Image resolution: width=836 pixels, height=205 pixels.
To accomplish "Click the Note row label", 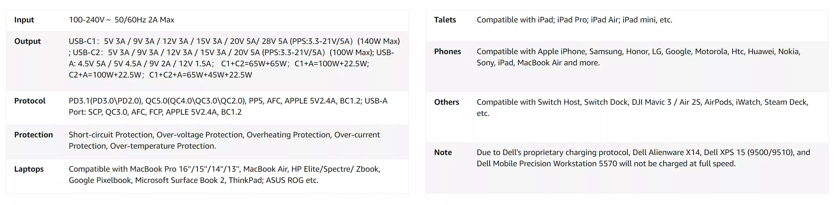I will point(443,152).
